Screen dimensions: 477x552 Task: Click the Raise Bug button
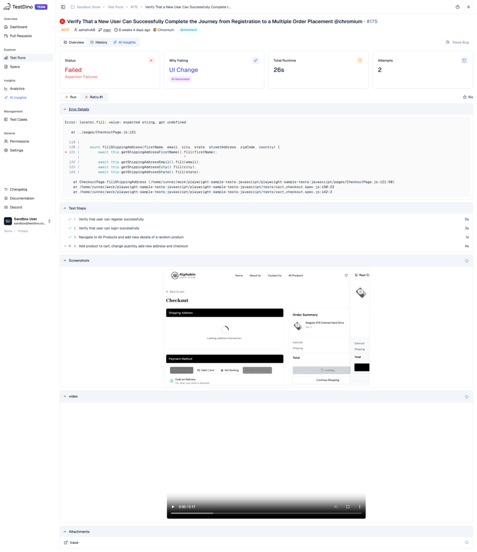click(458, 42)
